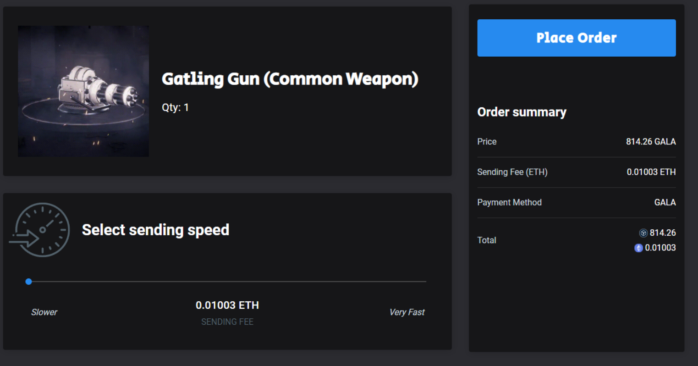Click the Qty: 1 text
Image resolution: width=698 pixels, height=366 pixels.
click(x=175, y=107)
